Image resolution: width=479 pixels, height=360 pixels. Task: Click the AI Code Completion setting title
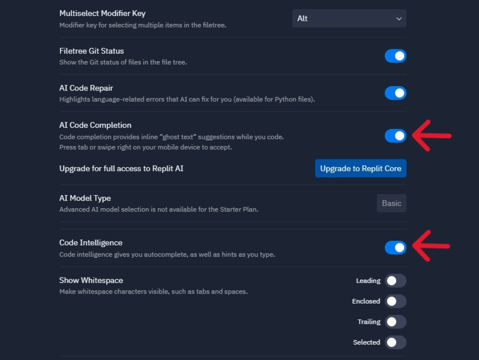coord(95,125)
